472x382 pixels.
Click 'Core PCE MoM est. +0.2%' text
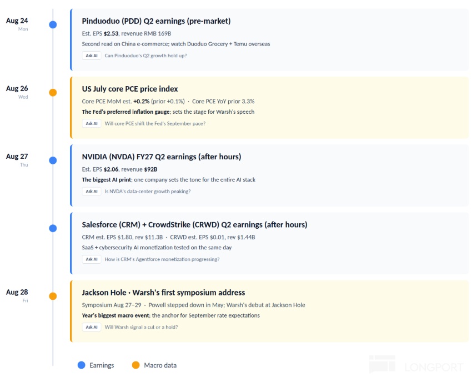coord(116,102)
